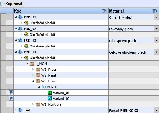Click the BEND operation icon

44,87
